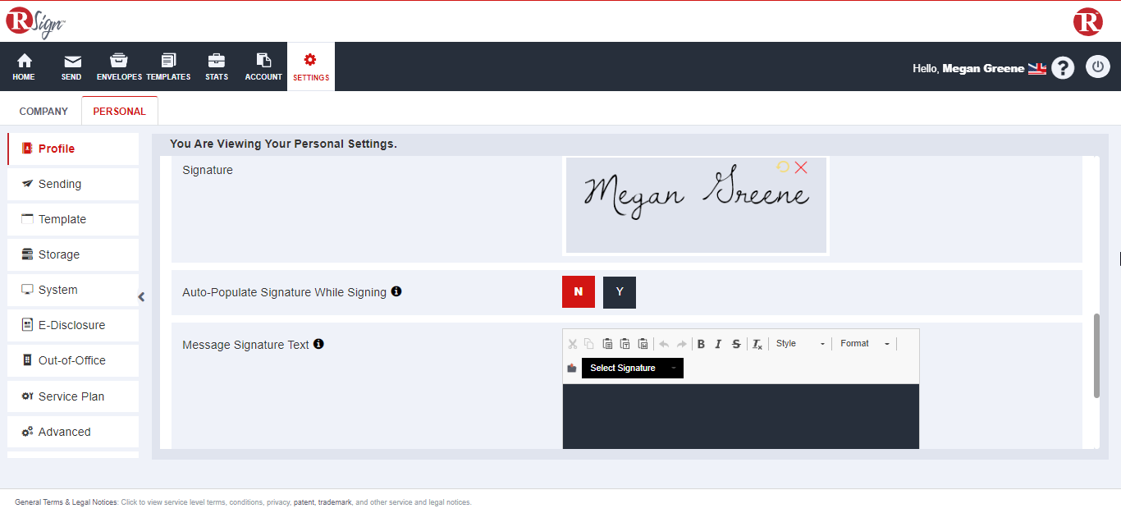Toggle strikethrough in message editor

736,344
